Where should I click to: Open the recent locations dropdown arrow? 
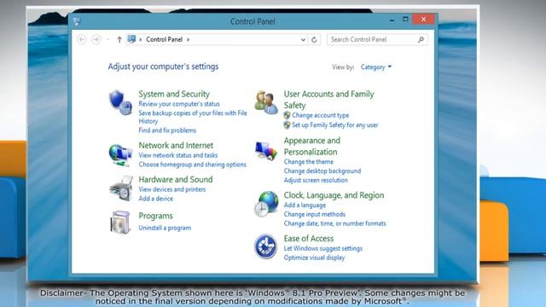[108, 40]
